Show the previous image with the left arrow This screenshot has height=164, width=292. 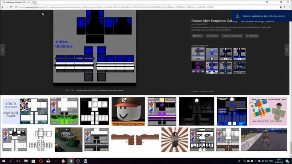point(2,50)
